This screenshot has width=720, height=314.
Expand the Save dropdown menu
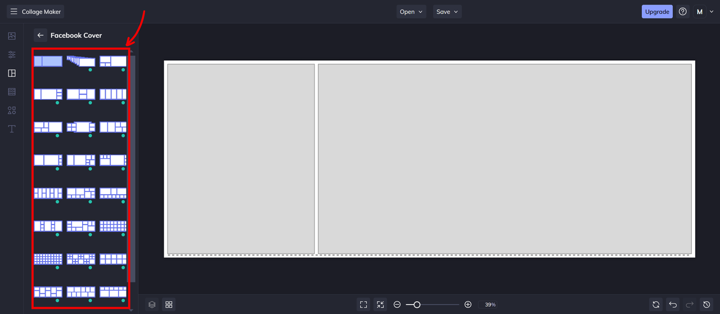pos(447,12)
